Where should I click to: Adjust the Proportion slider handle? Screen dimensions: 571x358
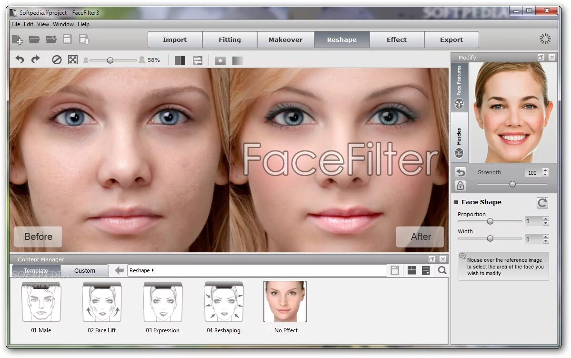click(490, 221)
